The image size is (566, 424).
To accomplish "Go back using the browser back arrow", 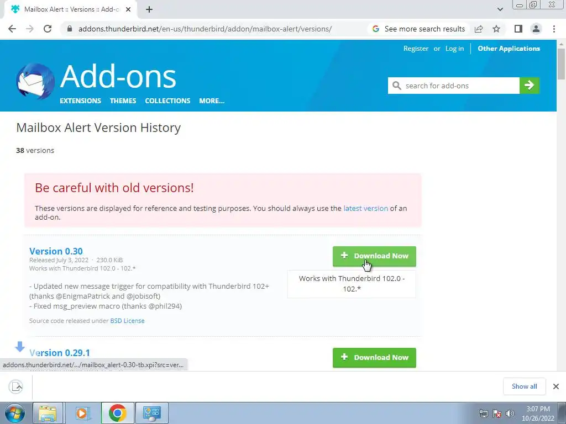I will point(12,29).
